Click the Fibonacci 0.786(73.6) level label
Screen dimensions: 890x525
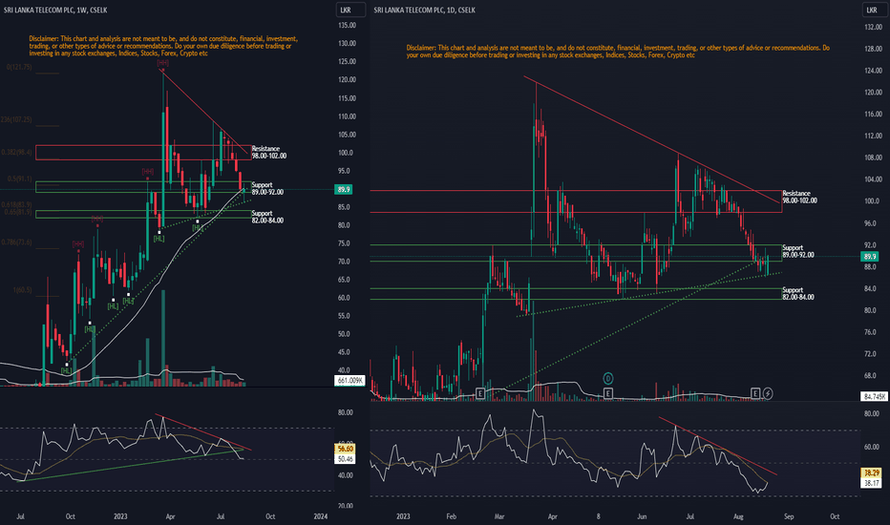(x=16, y=242)
